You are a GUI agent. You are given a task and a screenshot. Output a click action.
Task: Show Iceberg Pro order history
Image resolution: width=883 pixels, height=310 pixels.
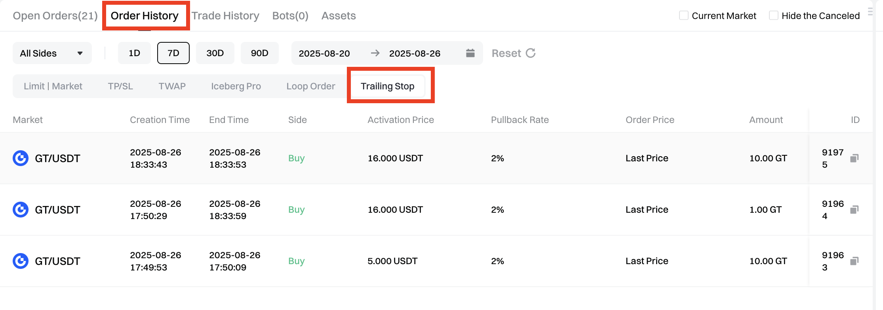236,86
